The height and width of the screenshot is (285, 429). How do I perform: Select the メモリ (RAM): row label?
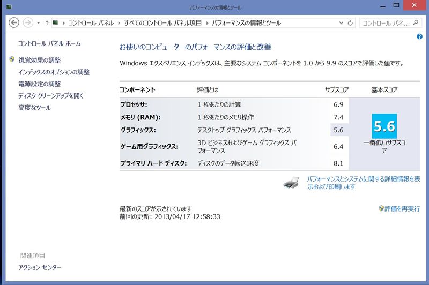tap(140, 117)
